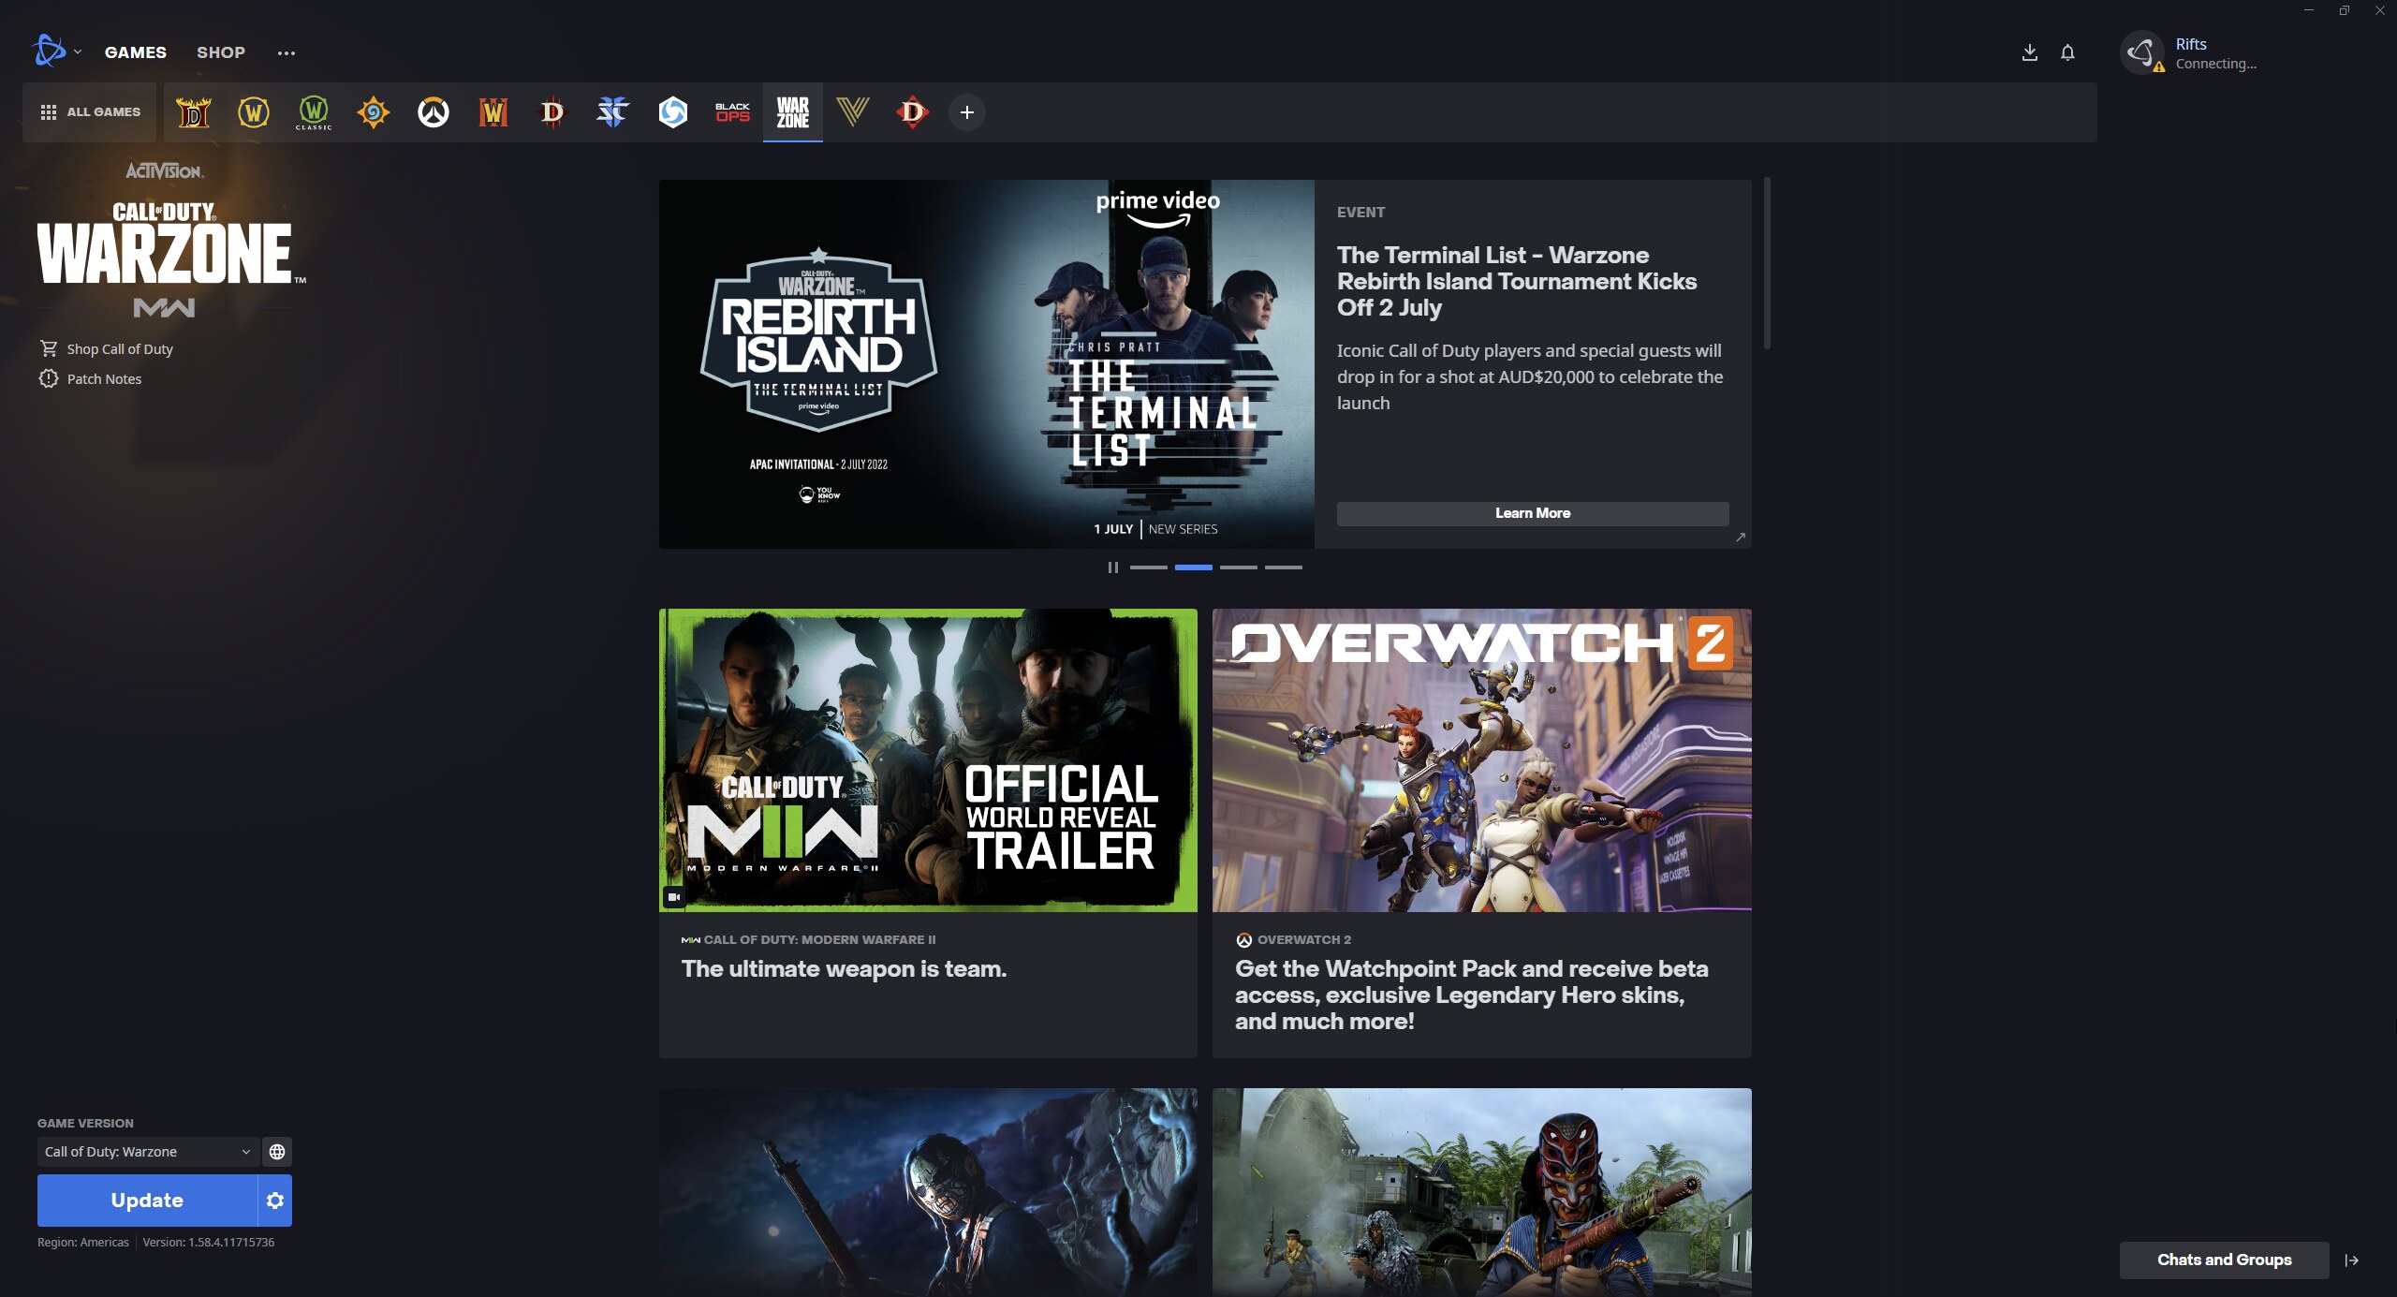Add a game with the plus button
This screenshot has width=2397, height=1297.
(967, 112)
